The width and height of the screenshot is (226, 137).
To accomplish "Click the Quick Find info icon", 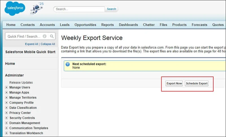I will [x=45, y=36].
